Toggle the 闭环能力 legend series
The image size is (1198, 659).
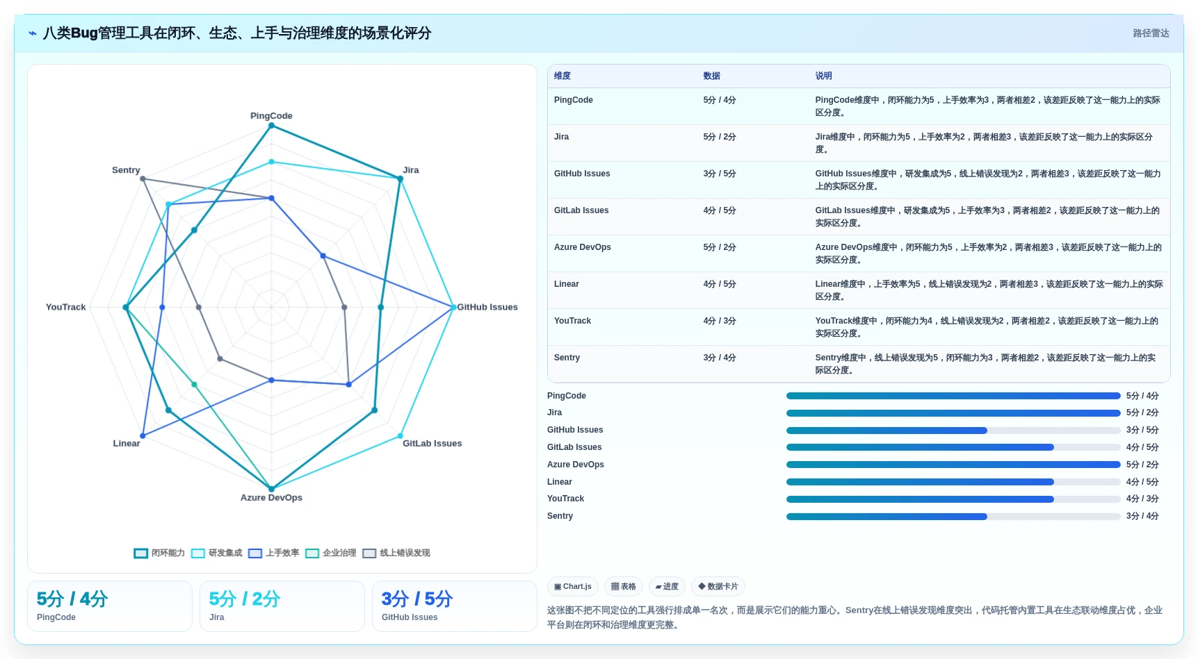[159, 553]
